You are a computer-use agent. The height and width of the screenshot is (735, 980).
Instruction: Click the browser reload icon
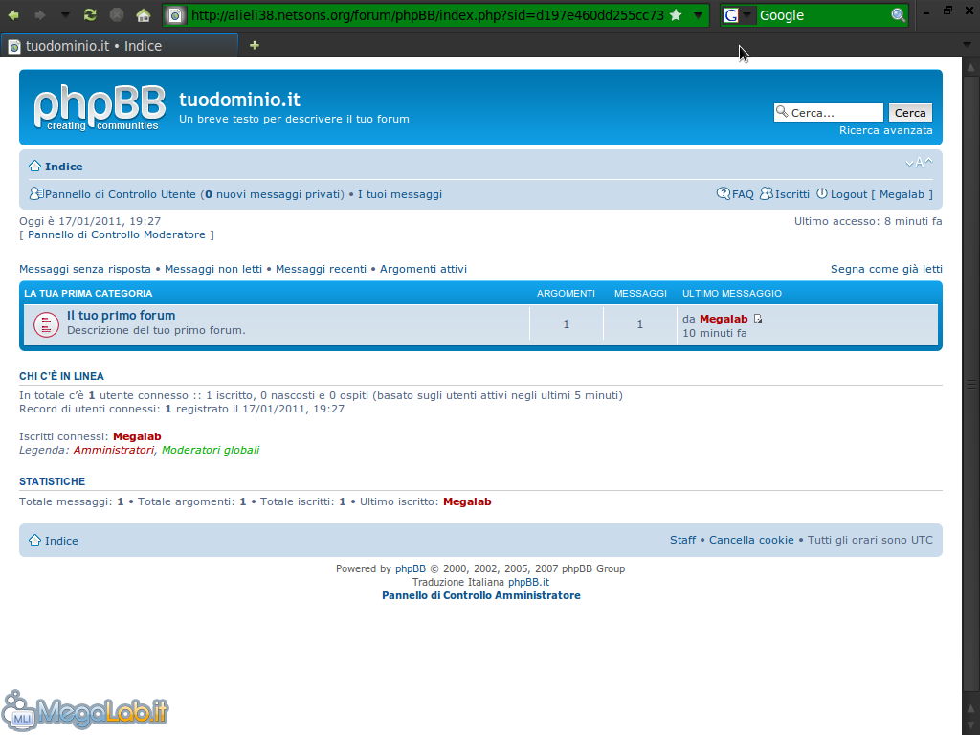coord(90,15)
